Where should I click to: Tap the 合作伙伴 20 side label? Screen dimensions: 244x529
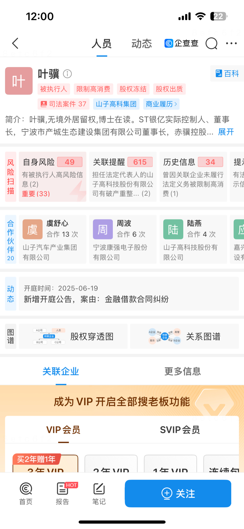(x=10, y=239)
